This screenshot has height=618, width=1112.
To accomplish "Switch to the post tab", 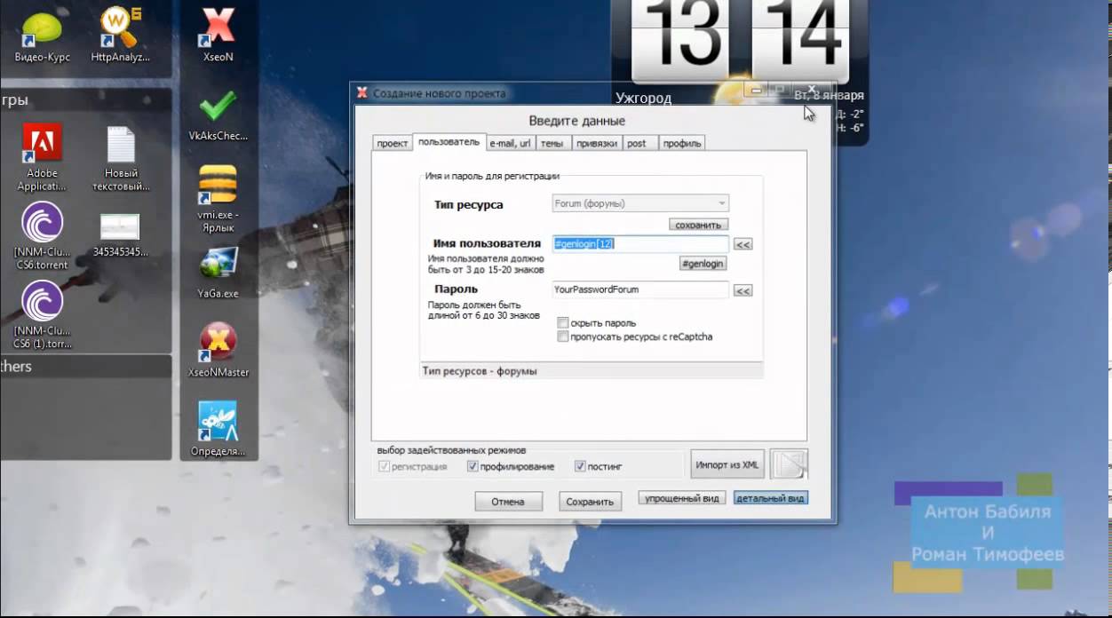I will [x=640, y=143].
